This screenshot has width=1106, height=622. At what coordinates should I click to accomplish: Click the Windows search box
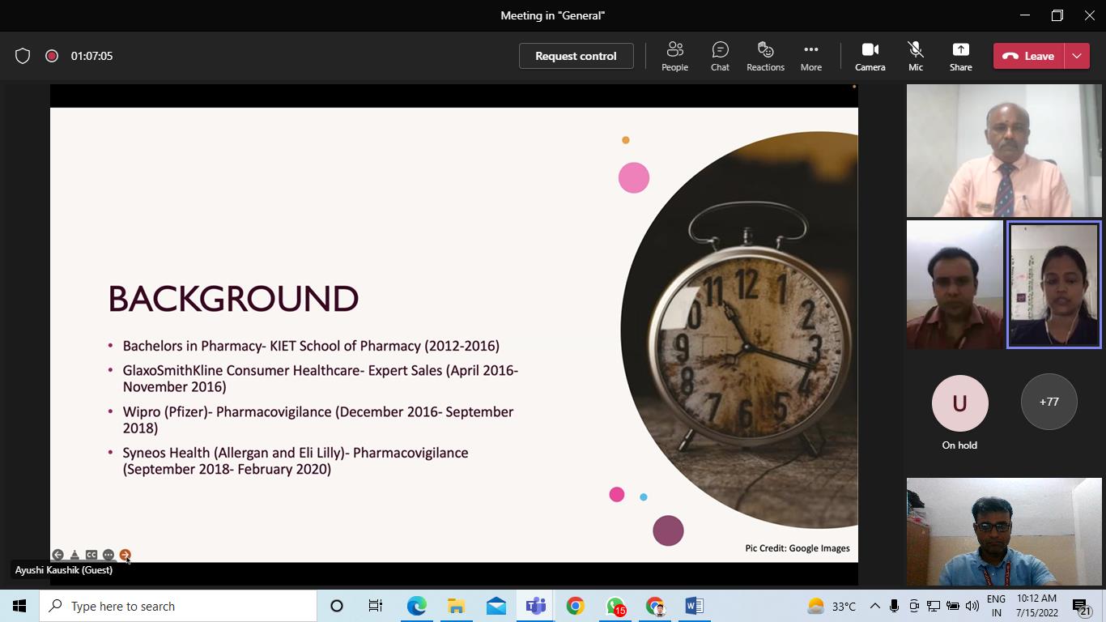[178, 606]
